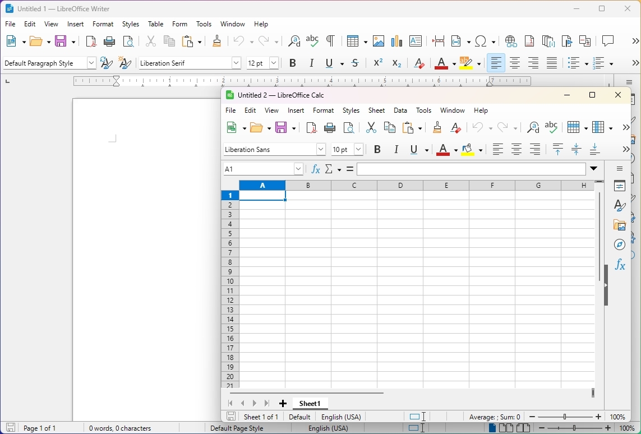Open the Data menu in Calc
641x434 pixels.
pos(400,110)
